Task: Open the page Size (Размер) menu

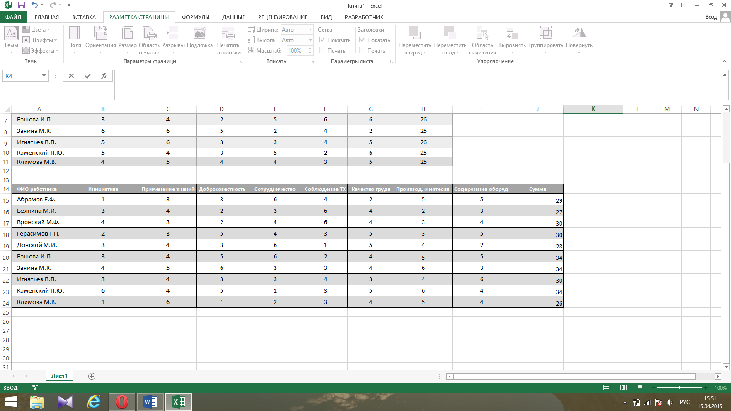Action: [127, 40]
